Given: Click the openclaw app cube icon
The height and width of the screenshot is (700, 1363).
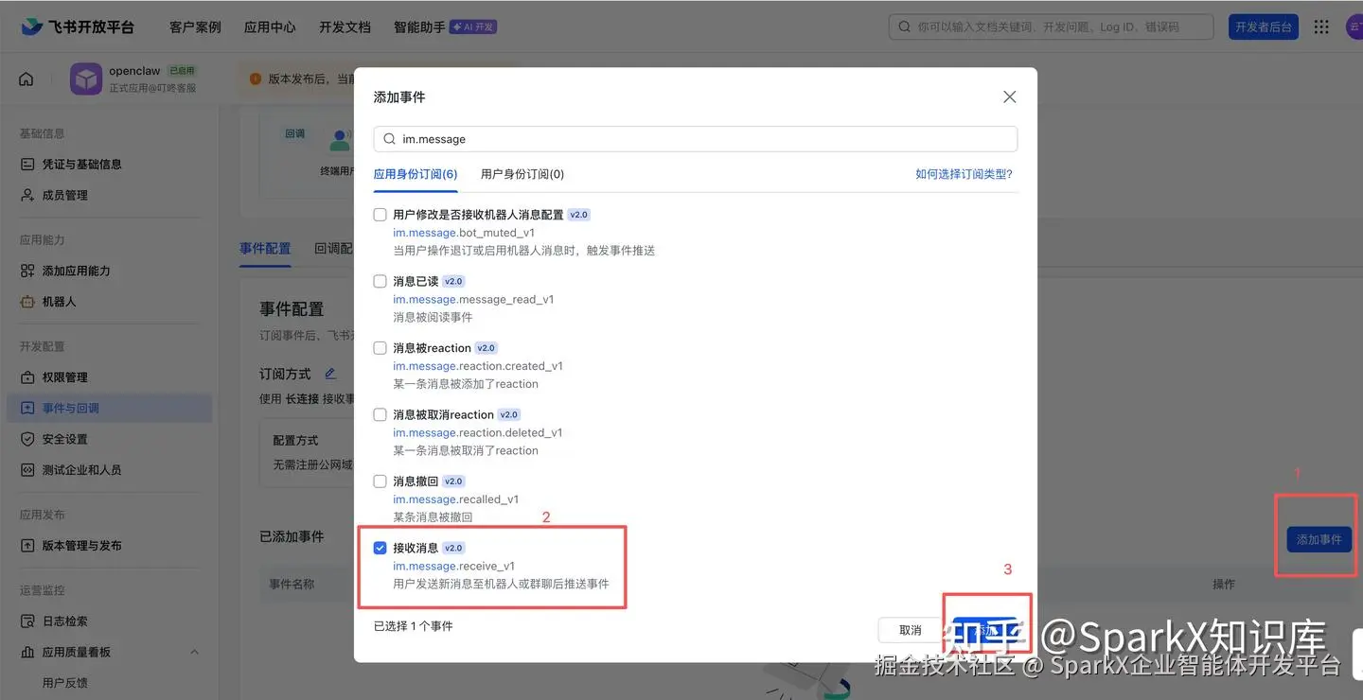Looking at the screenshot, I should coord(86,79).
